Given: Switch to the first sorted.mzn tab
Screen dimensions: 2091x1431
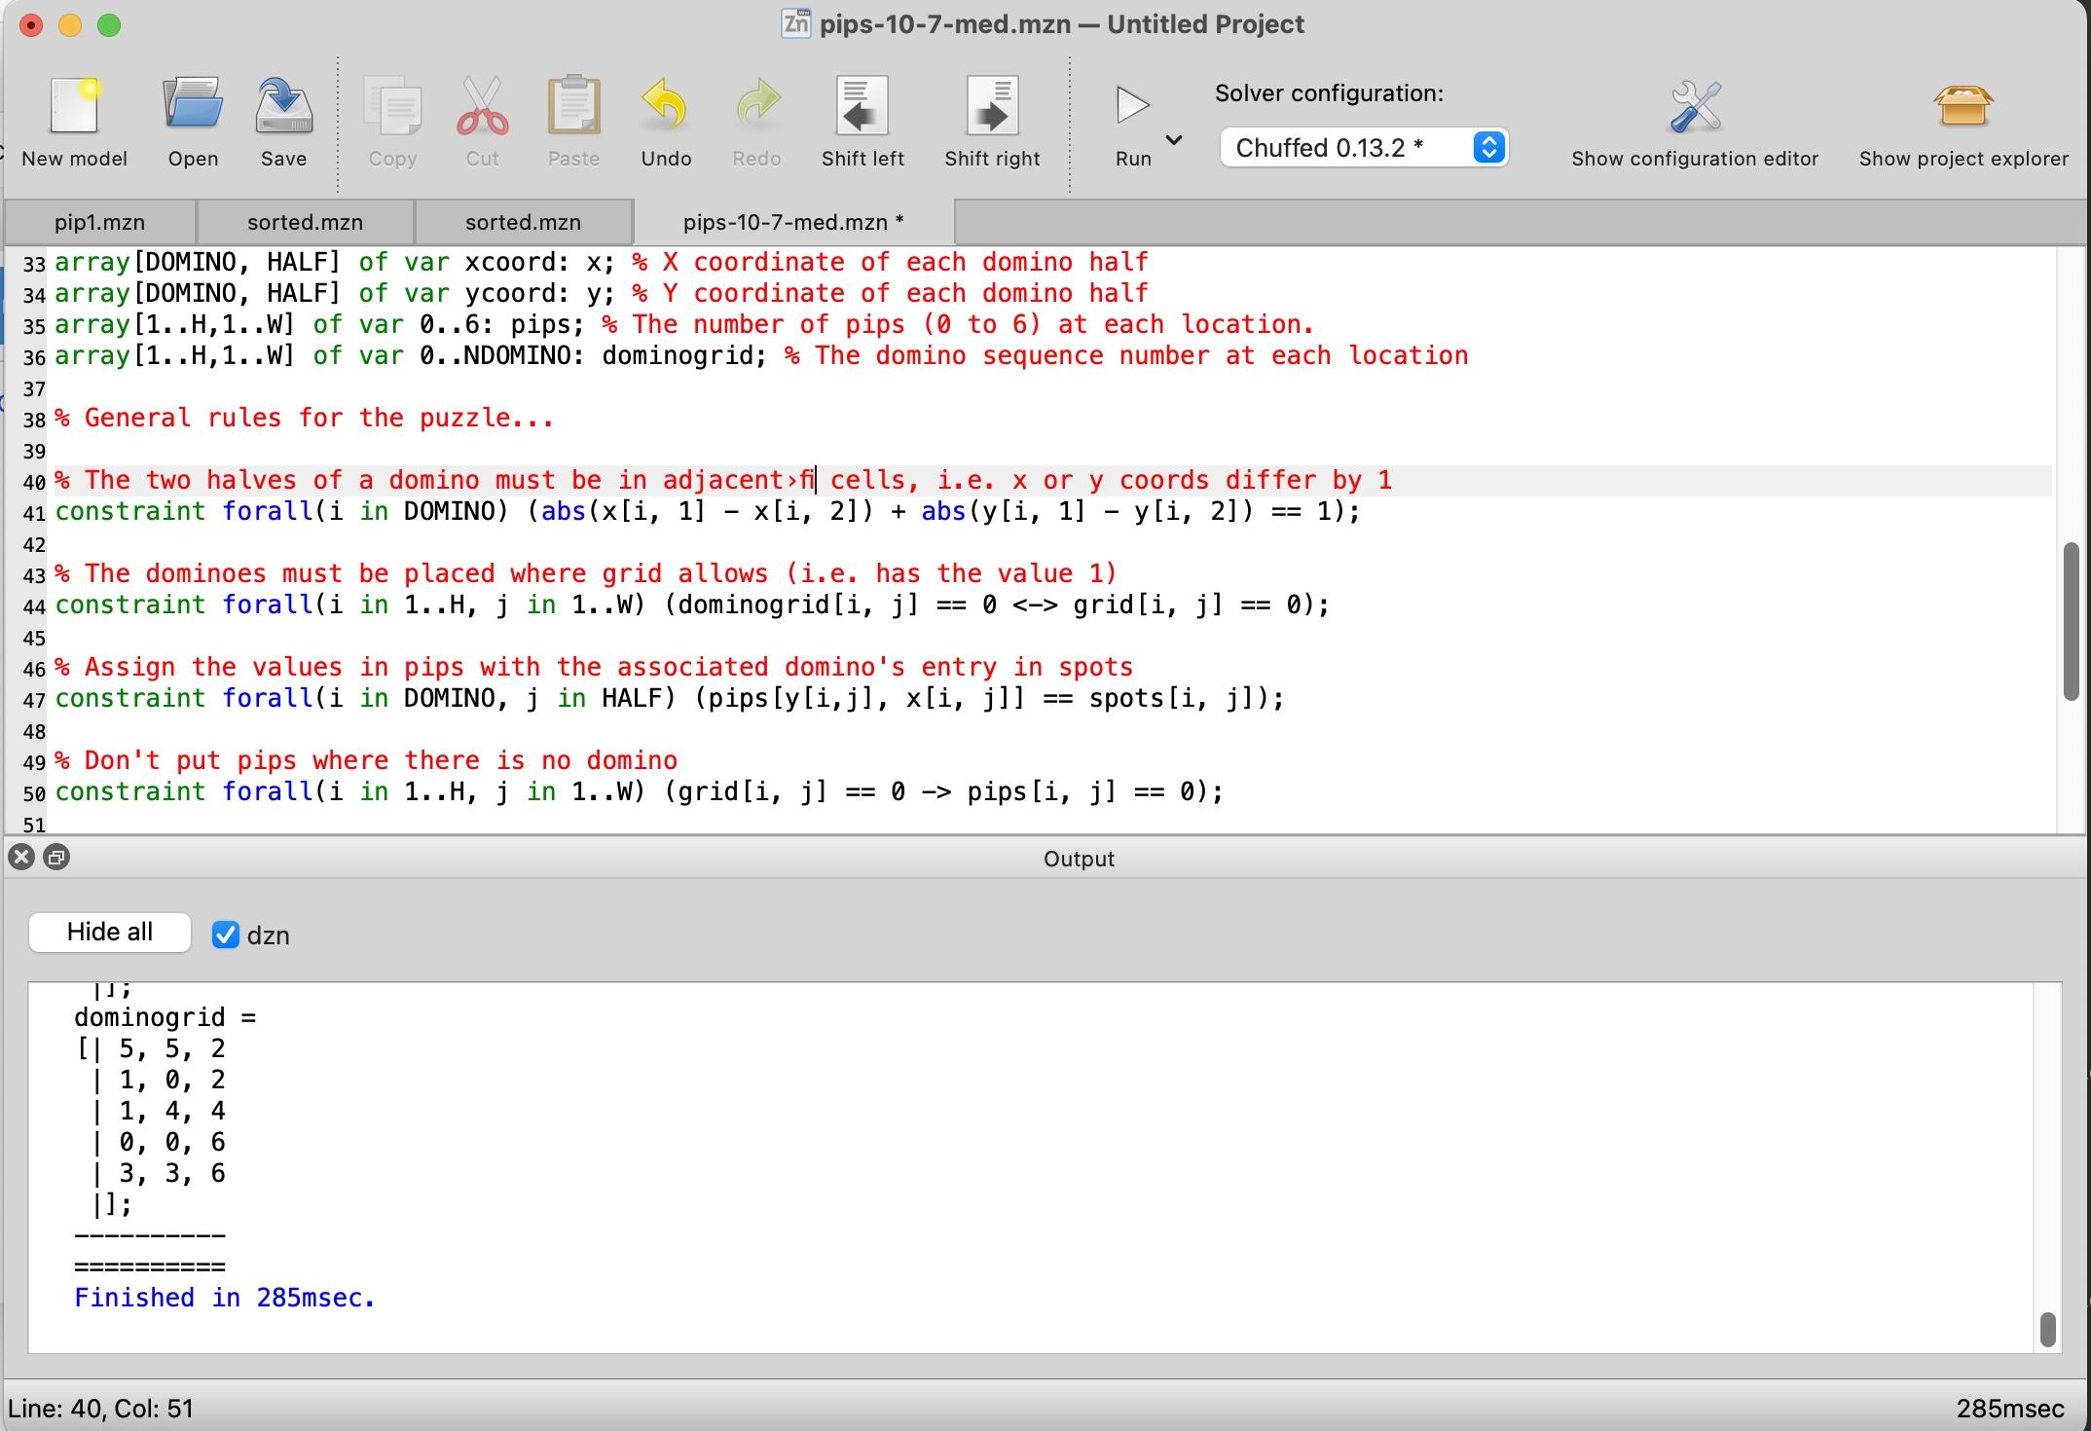Looking at the screenshot, I should [x=305, y=222].
